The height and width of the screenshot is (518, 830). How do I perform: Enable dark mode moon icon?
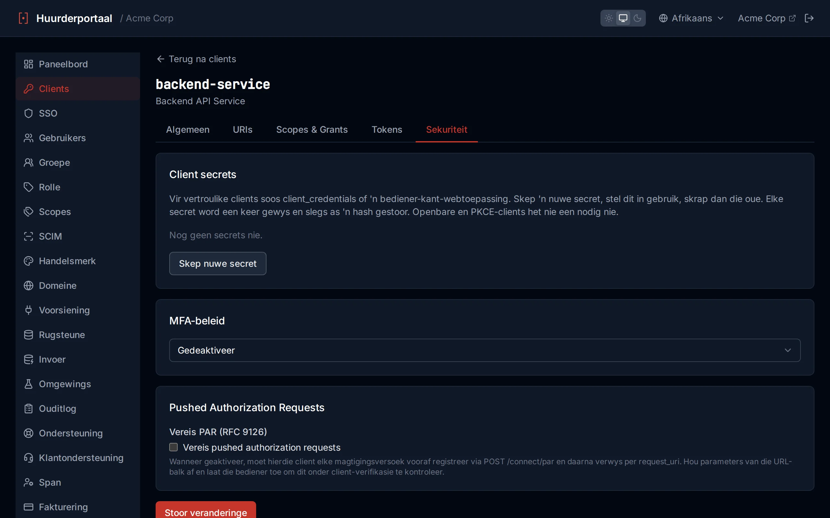(637, 18)
